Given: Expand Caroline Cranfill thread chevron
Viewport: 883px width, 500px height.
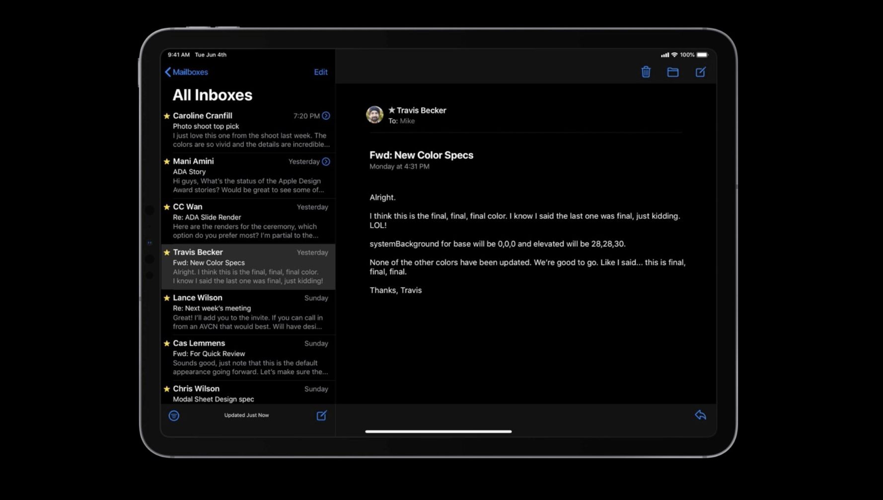Looking at the screenshot, I should tap(326, 116).
